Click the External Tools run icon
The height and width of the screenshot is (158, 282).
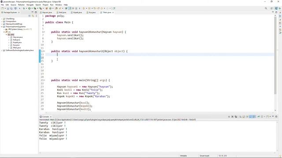click(41, 8)
